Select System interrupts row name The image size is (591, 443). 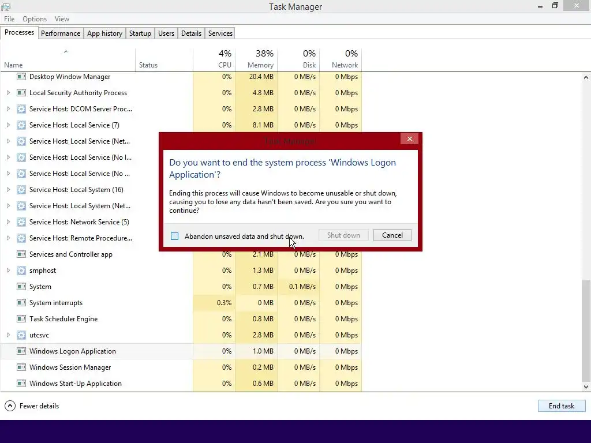(x=56, y=303)
